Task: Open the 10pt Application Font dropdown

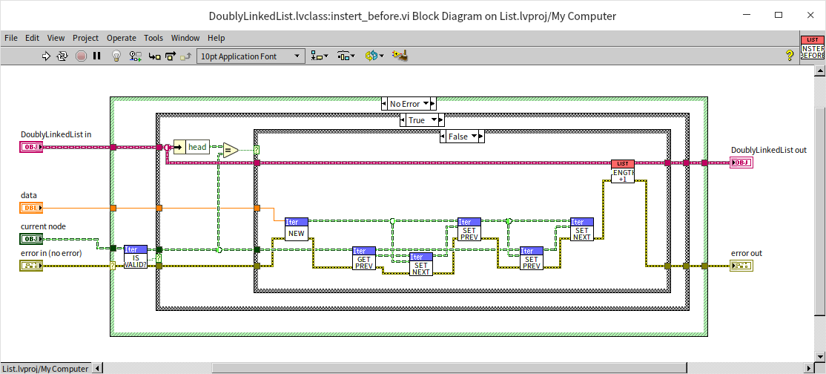Action: click(251, 56)
